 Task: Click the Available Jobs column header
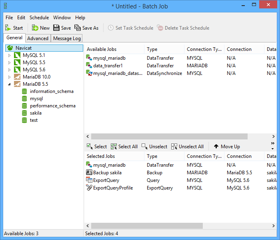(114, 49)
